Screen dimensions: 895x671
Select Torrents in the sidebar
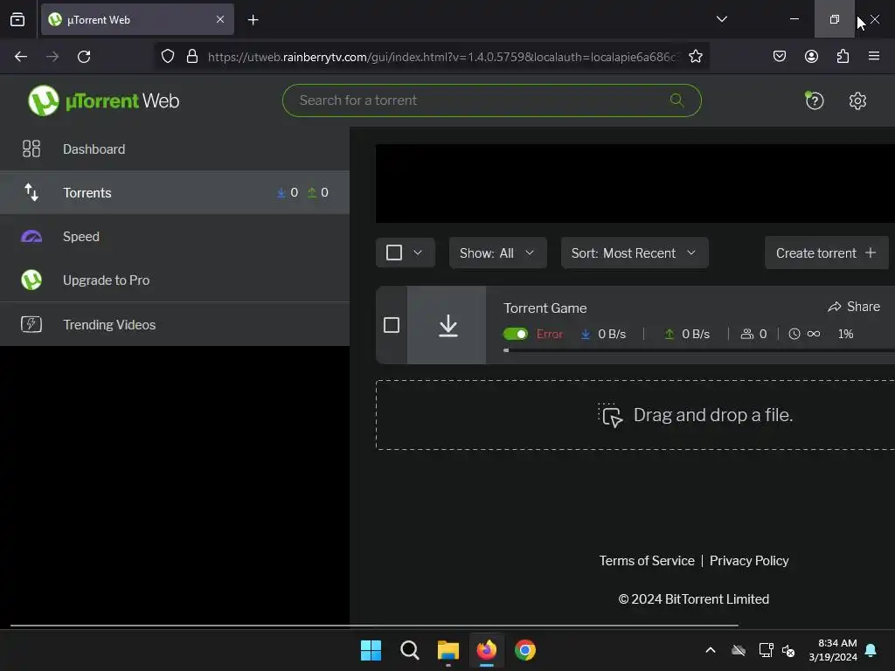[175, 192]
